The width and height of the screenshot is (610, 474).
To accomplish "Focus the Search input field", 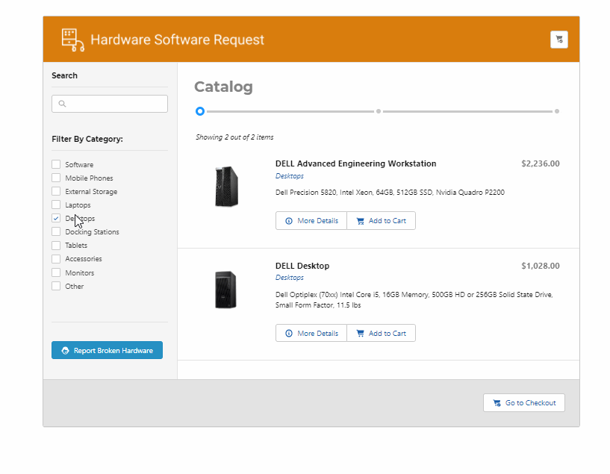I will tap(110, 104).
